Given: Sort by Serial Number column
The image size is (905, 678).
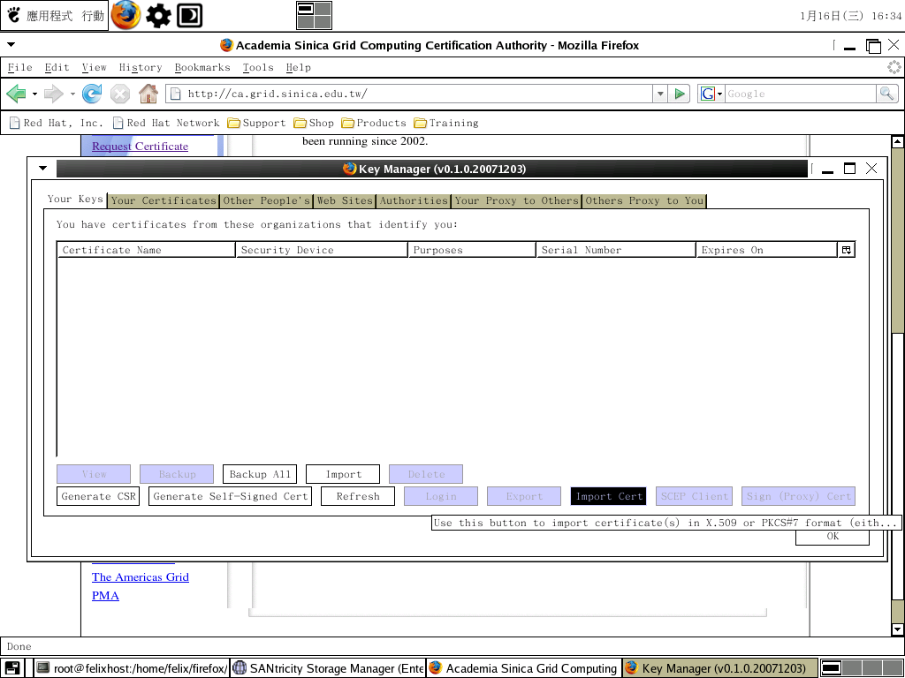Looking at the screenshot, I should point(616,250).
